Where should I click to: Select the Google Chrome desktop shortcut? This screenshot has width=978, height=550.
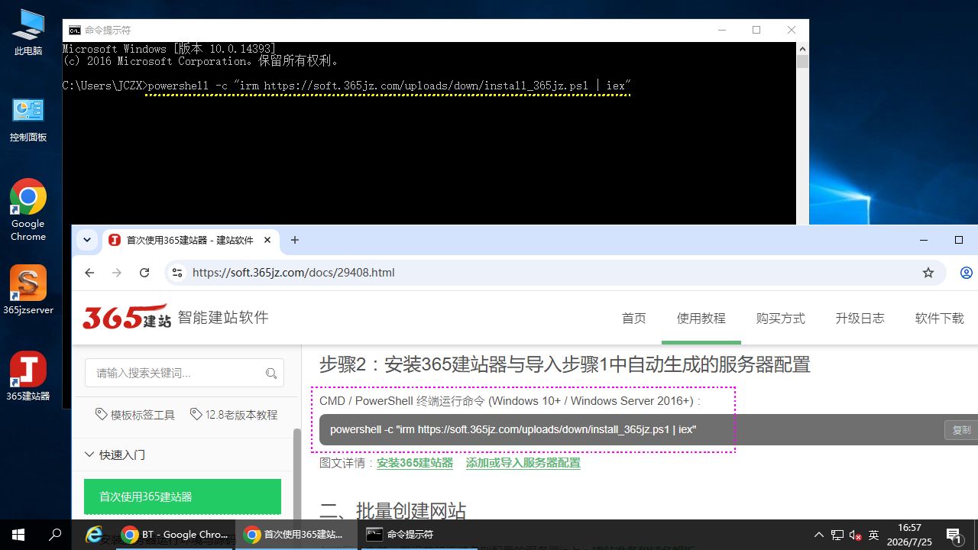(28, 210)
